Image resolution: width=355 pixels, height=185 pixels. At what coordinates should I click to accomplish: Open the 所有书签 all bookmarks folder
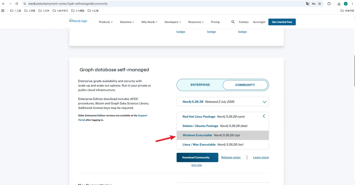(x=347, y=11)
